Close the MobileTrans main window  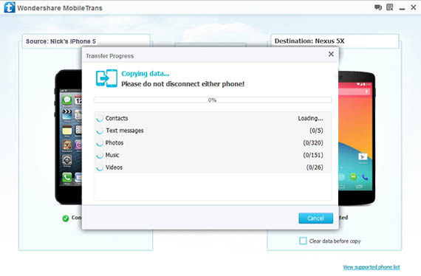pyautogui.click(x=413, y=7)
